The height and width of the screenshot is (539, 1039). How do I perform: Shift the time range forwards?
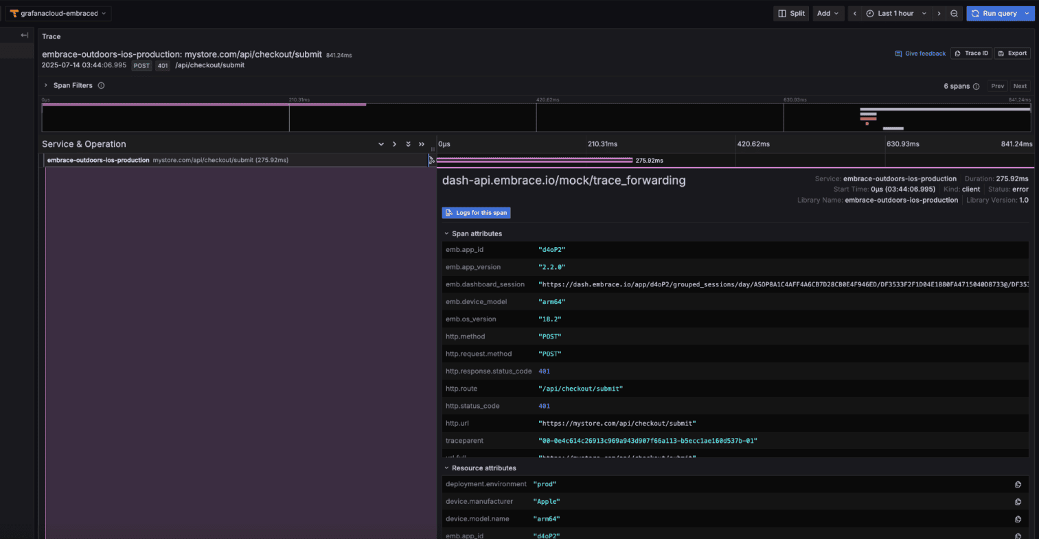(939, 13)
